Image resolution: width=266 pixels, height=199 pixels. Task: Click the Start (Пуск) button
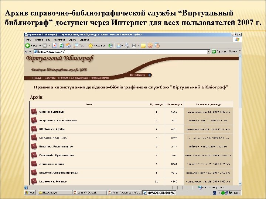(x=30, y=193)
